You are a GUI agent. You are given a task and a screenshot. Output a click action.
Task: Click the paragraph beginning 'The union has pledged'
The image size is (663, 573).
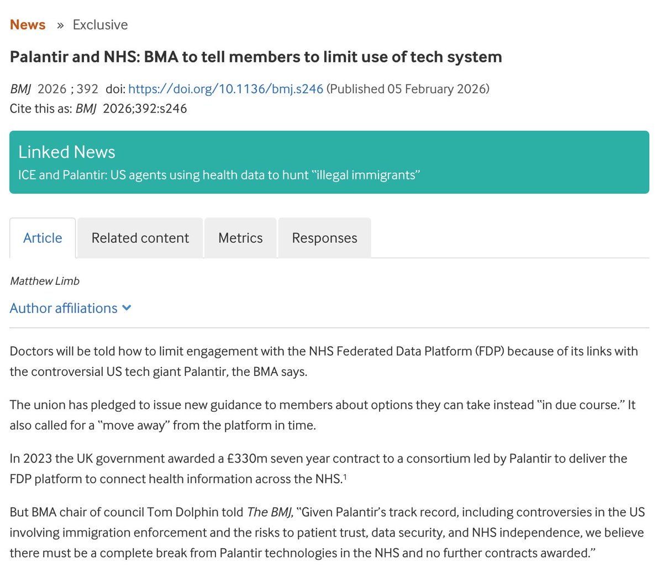tap(323, 415)
